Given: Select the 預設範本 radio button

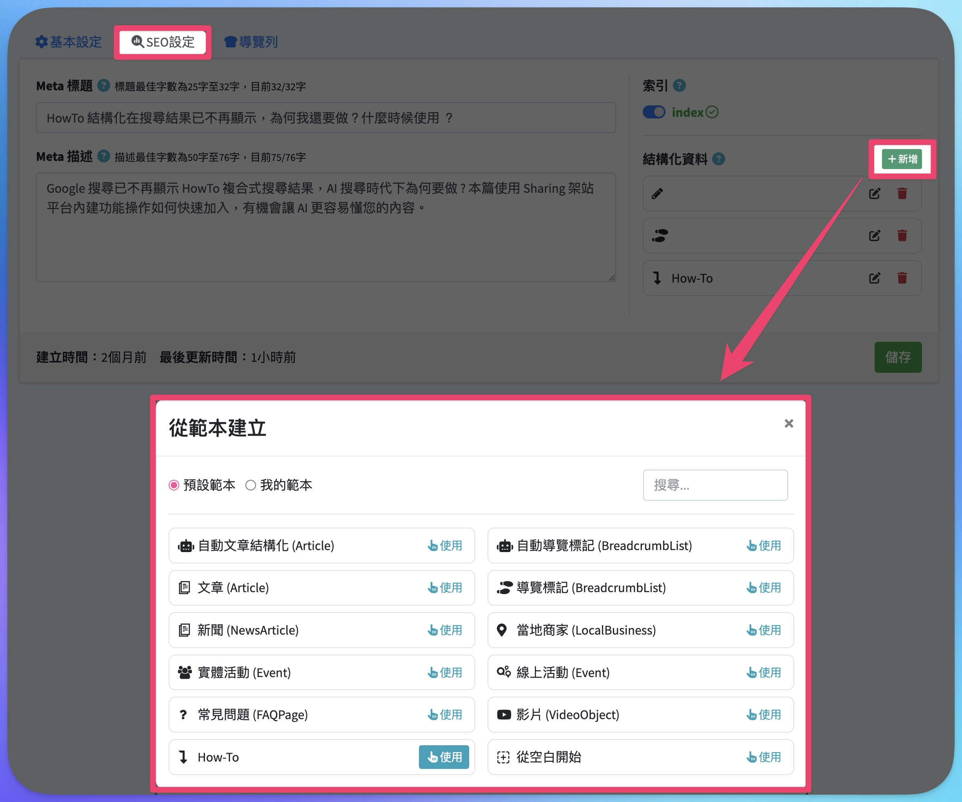Looking at the screenshot, I should point(174,486).
